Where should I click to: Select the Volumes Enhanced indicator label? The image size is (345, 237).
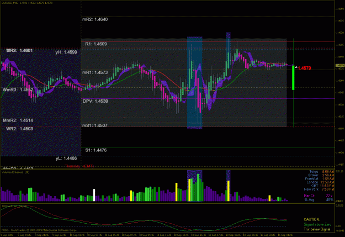pos(15,172)
